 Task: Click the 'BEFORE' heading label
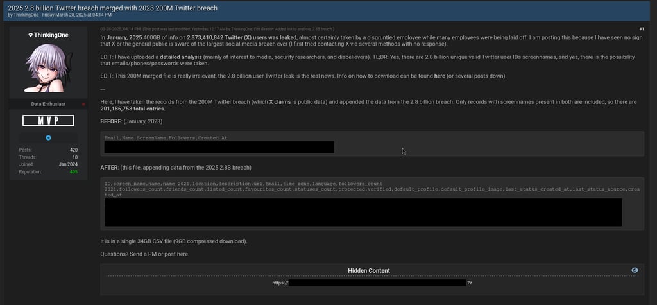point(110,121)
